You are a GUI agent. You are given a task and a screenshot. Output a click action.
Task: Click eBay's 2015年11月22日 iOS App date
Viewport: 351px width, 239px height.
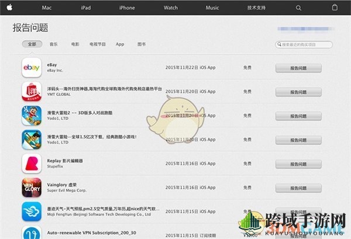190,68
